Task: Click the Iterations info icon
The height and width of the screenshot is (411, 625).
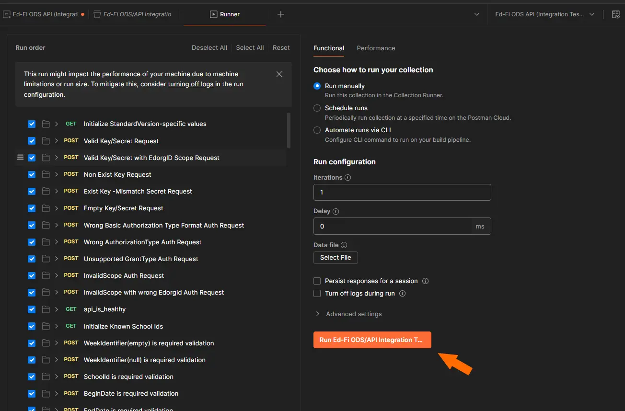Action: pyautogui.click(x=348, y=177)
